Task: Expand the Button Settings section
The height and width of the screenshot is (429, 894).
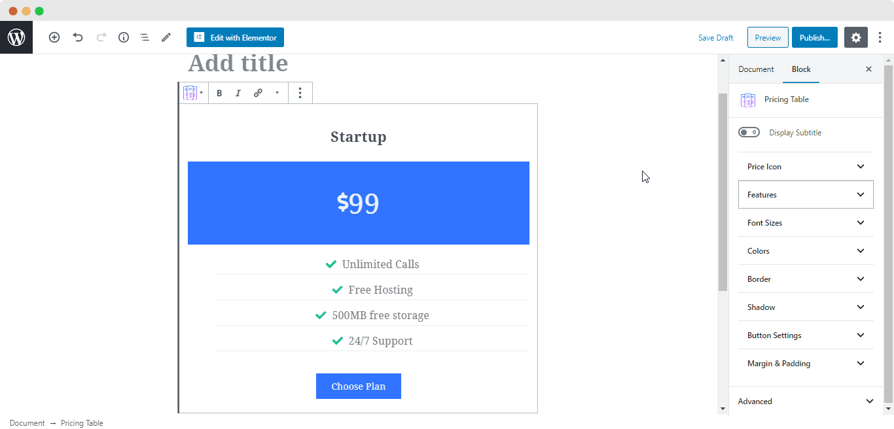Action: coord(806,335)
